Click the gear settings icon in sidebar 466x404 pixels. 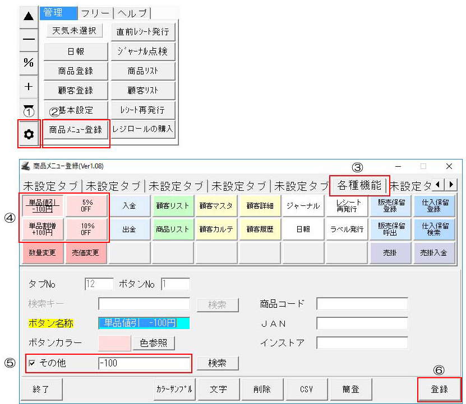click(x=29, y=134)
